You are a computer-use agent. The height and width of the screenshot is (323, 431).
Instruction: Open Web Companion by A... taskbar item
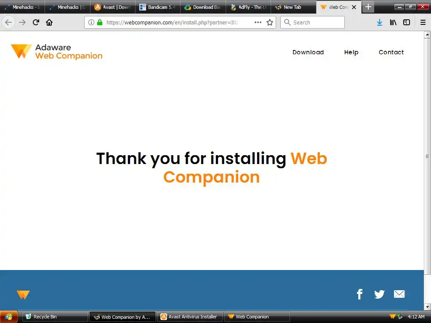(122, 317)
